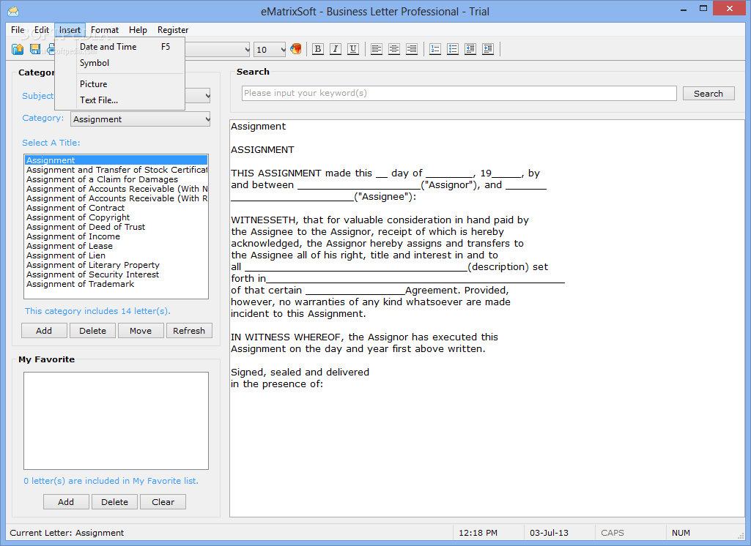Click Delete in My Favorite panel

tap(114, 502)
